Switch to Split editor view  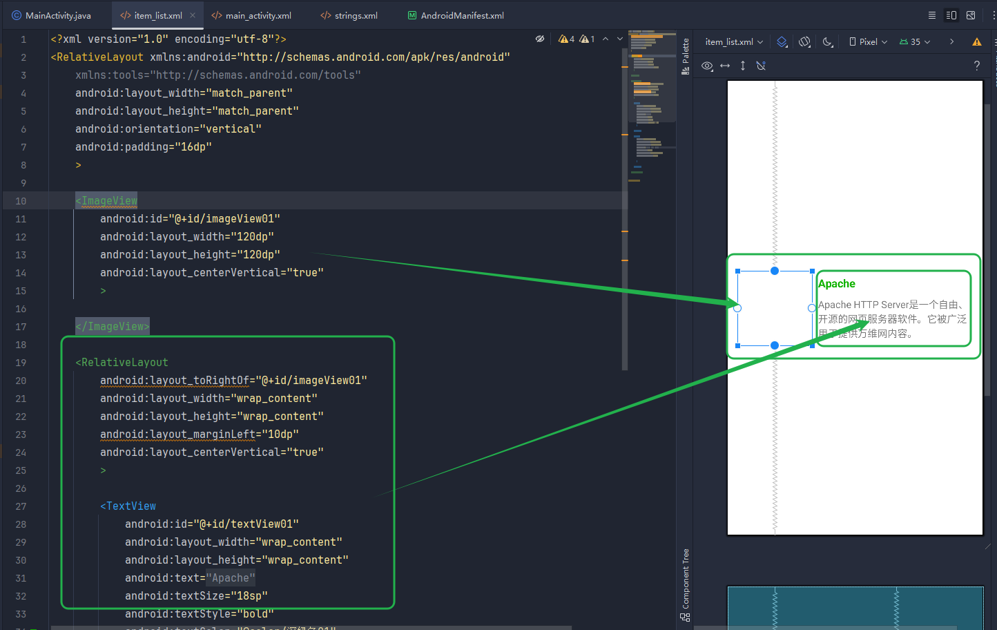click(951, 15)
